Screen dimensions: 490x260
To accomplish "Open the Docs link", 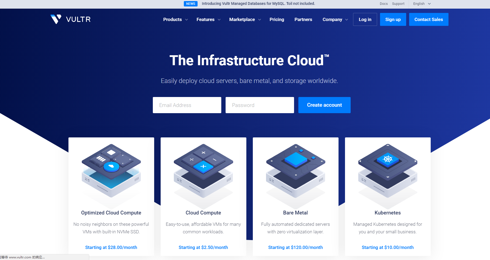I will coord(384,4).
